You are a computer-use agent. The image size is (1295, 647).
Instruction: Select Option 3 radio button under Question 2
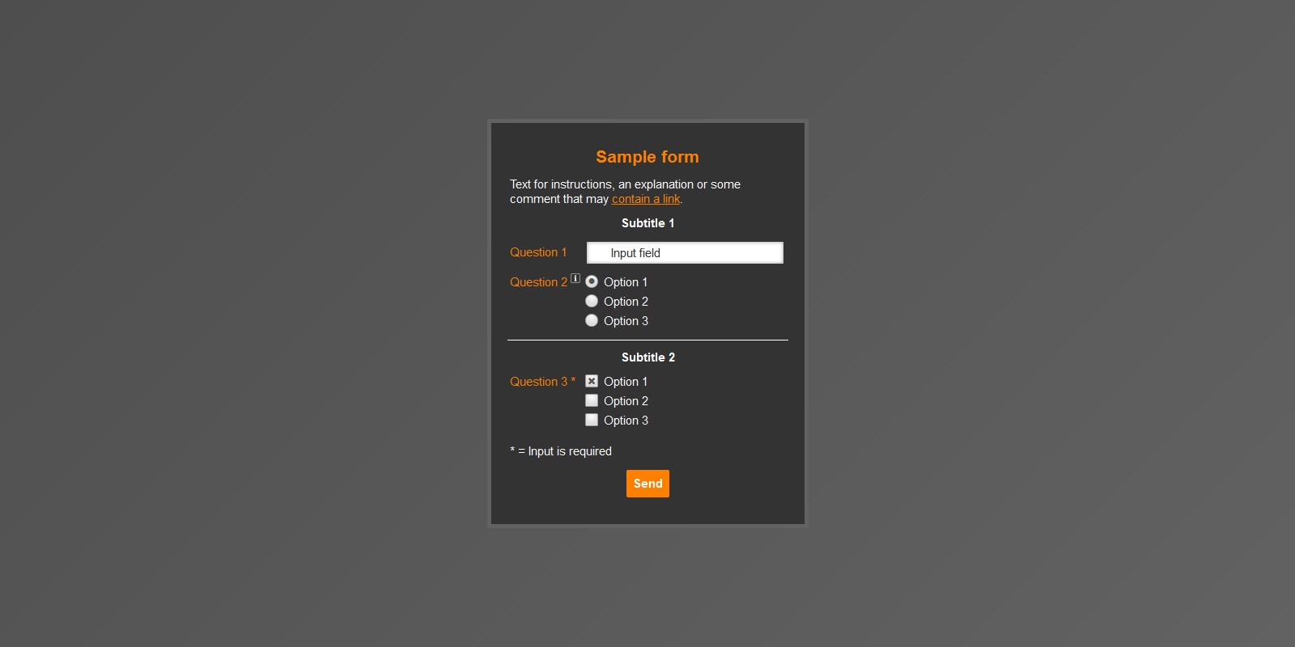[592, 320]
